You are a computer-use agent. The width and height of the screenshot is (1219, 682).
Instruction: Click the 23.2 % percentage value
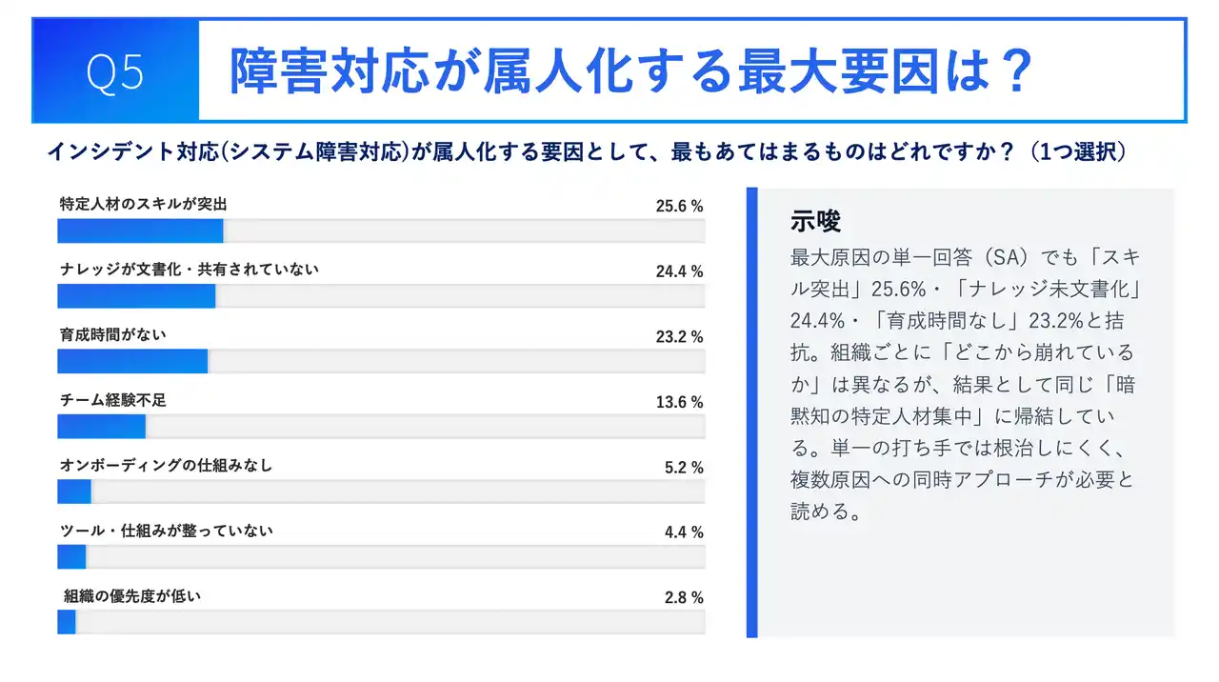[679, 336]
